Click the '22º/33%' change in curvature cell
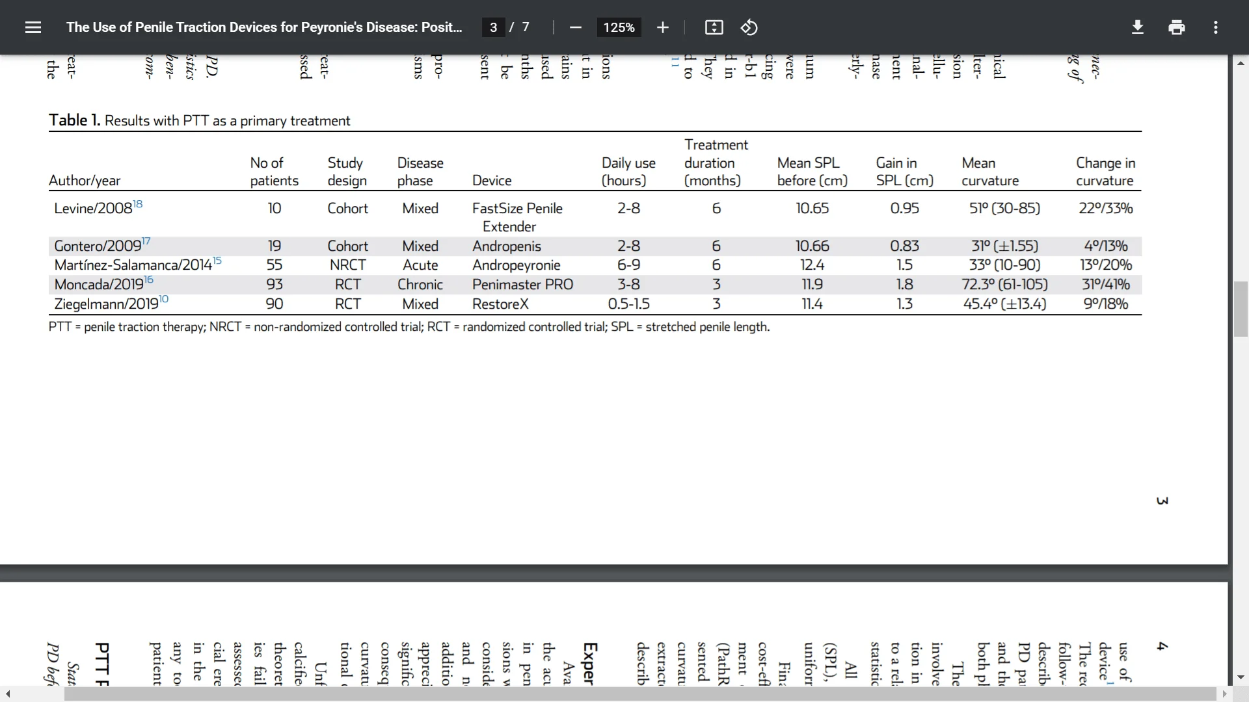 (x=1106, y=209)
